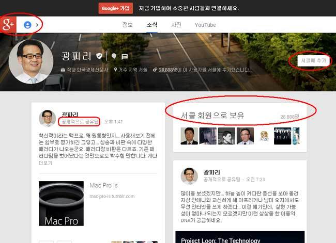
Task: Open first circle member avatar with suit
Action: (x=189, y=136)
